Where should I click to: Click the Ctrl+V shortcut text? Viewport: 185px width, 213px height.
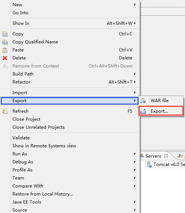coord(125,50)
